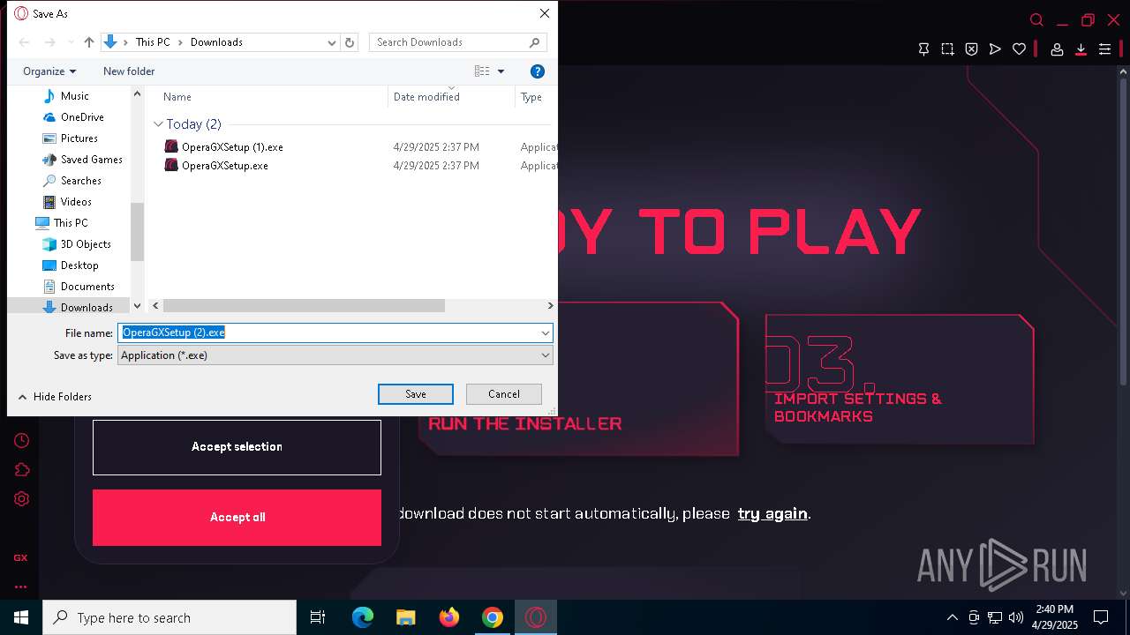Click the volume speaker tray icon
Screen dimensions: 1130x635
click(x=1016, y=617)
